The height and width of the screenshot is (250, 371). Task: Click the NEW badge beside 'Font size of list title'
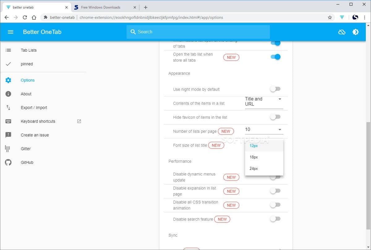coord(216,145)
